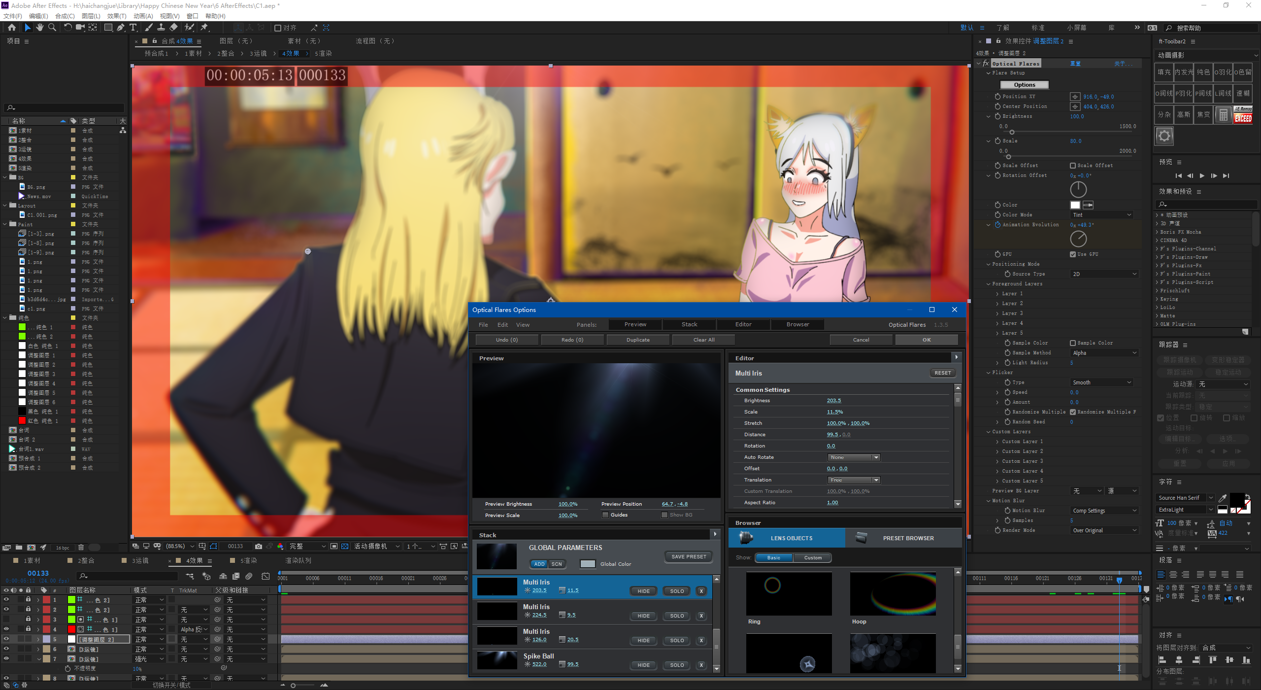Select the Eraser tool
This screenshot has width=1261, height=690.
click(x=173, y=28)
